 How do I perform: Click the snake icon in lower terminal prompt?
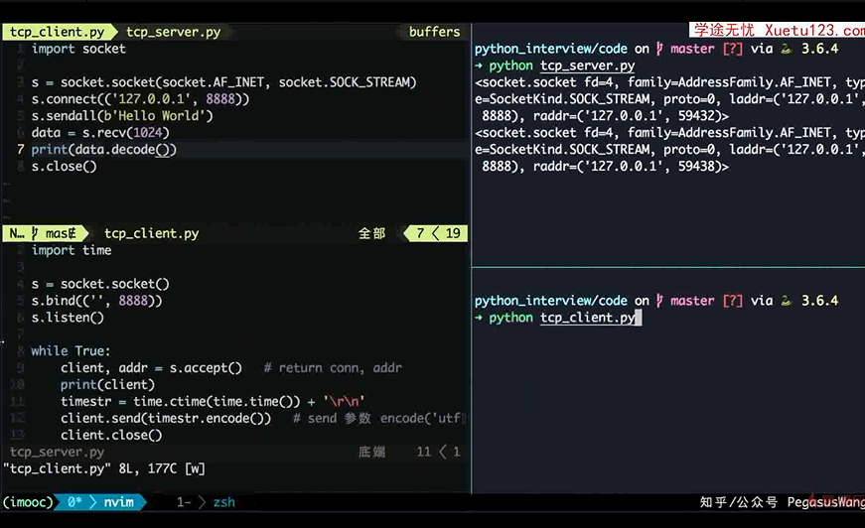coord(787,301)
